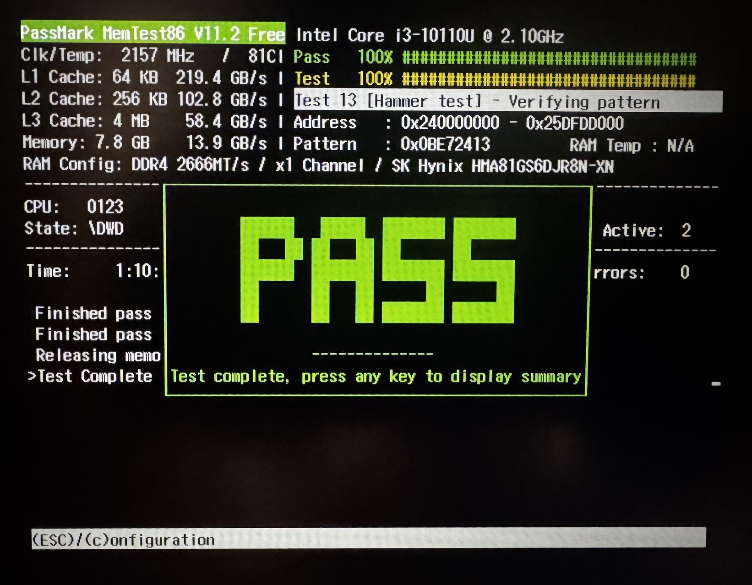Viewport: 752px width, 585px height.
Task: Click the 102.8 GB/s L2 speed
Action: point(222,99)
